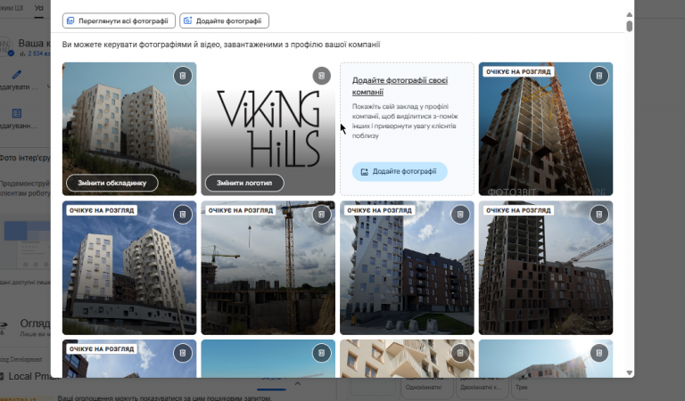Delete the beige balconies photo
The width and height of the screenshot is (685, 401).
pos(460,353)
